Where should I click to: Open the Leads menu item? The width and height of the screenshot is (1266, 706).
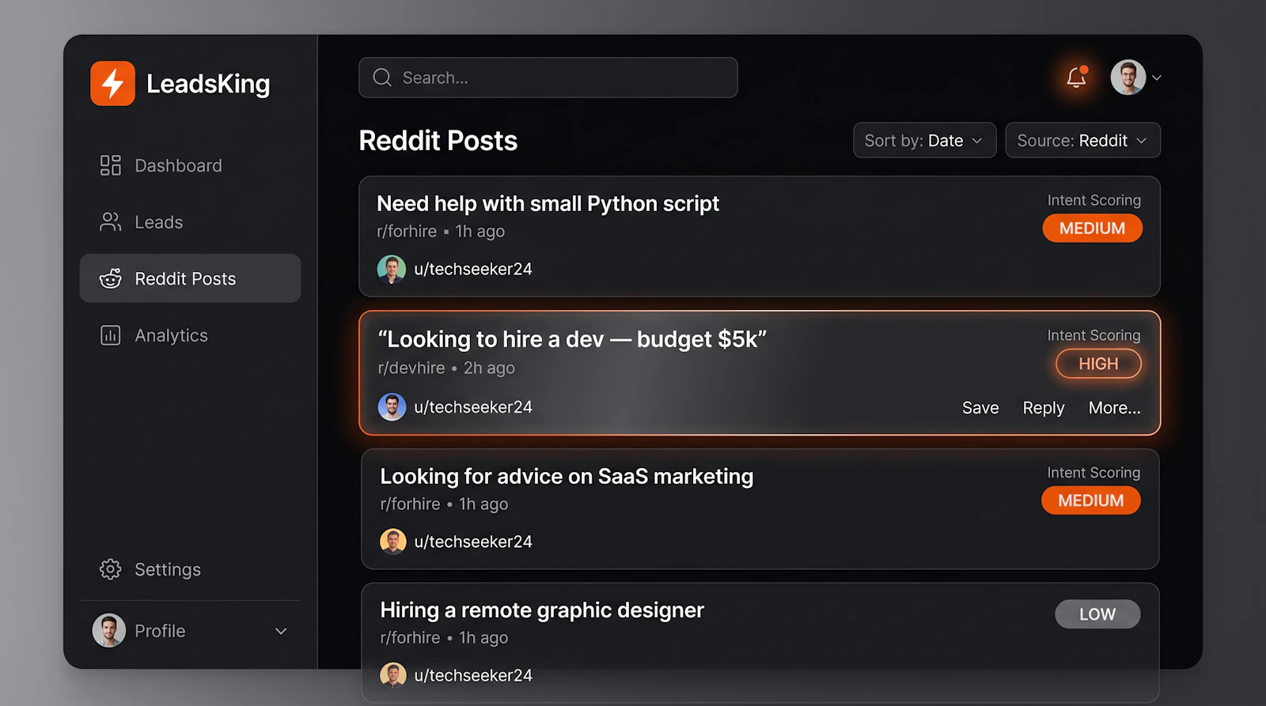pos(158,221)
